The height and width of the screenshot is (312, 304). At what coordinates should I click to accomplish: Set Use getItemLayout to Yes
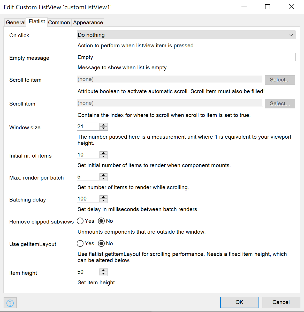(80, 243)
